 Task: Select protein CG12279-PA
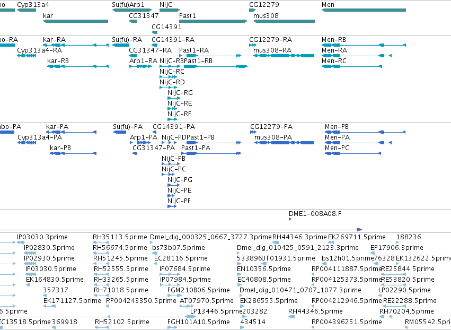coord(253,132)
